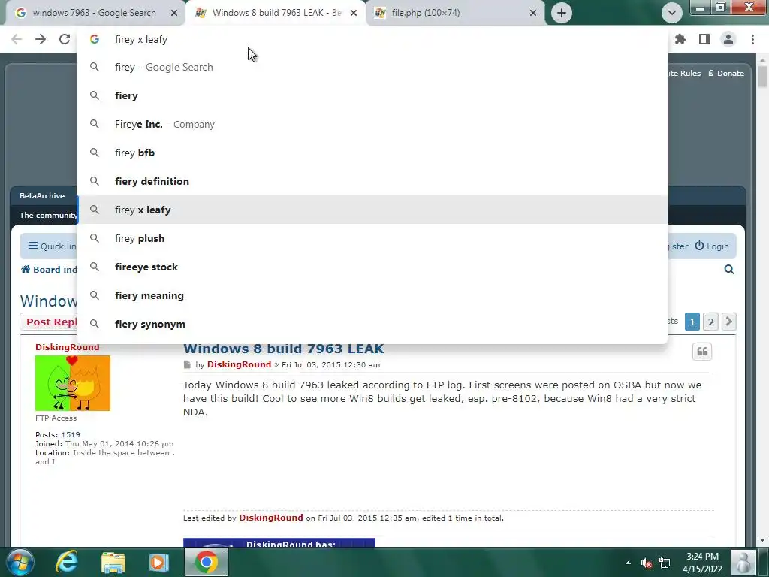Open the Chrome profile avatar menu
Image resolution: width=769 pixels, height=577 pixels.
tap(728, 39)
